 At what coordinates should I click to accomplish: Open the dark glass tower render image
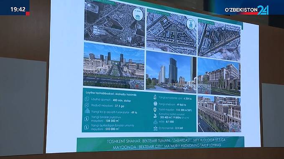tap(171, 72)
